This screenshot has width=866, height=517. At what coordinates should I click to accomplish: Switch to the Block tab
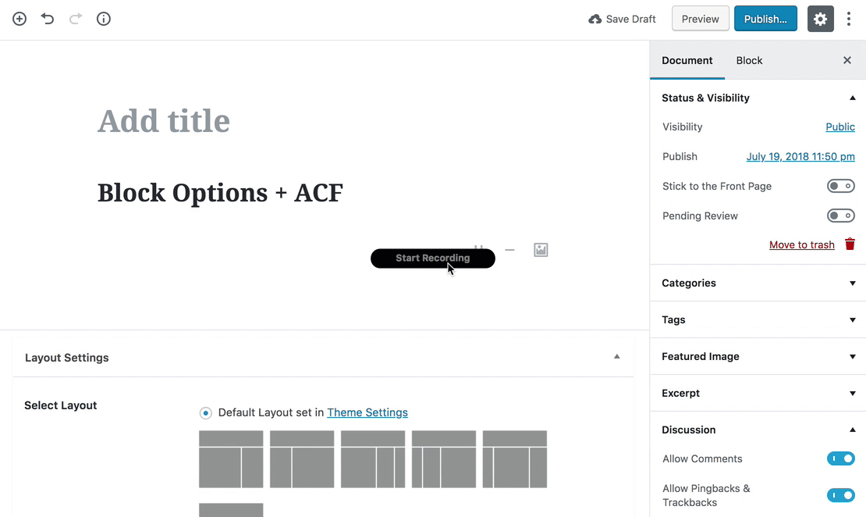pyautogui.click(x=749, y=60)
